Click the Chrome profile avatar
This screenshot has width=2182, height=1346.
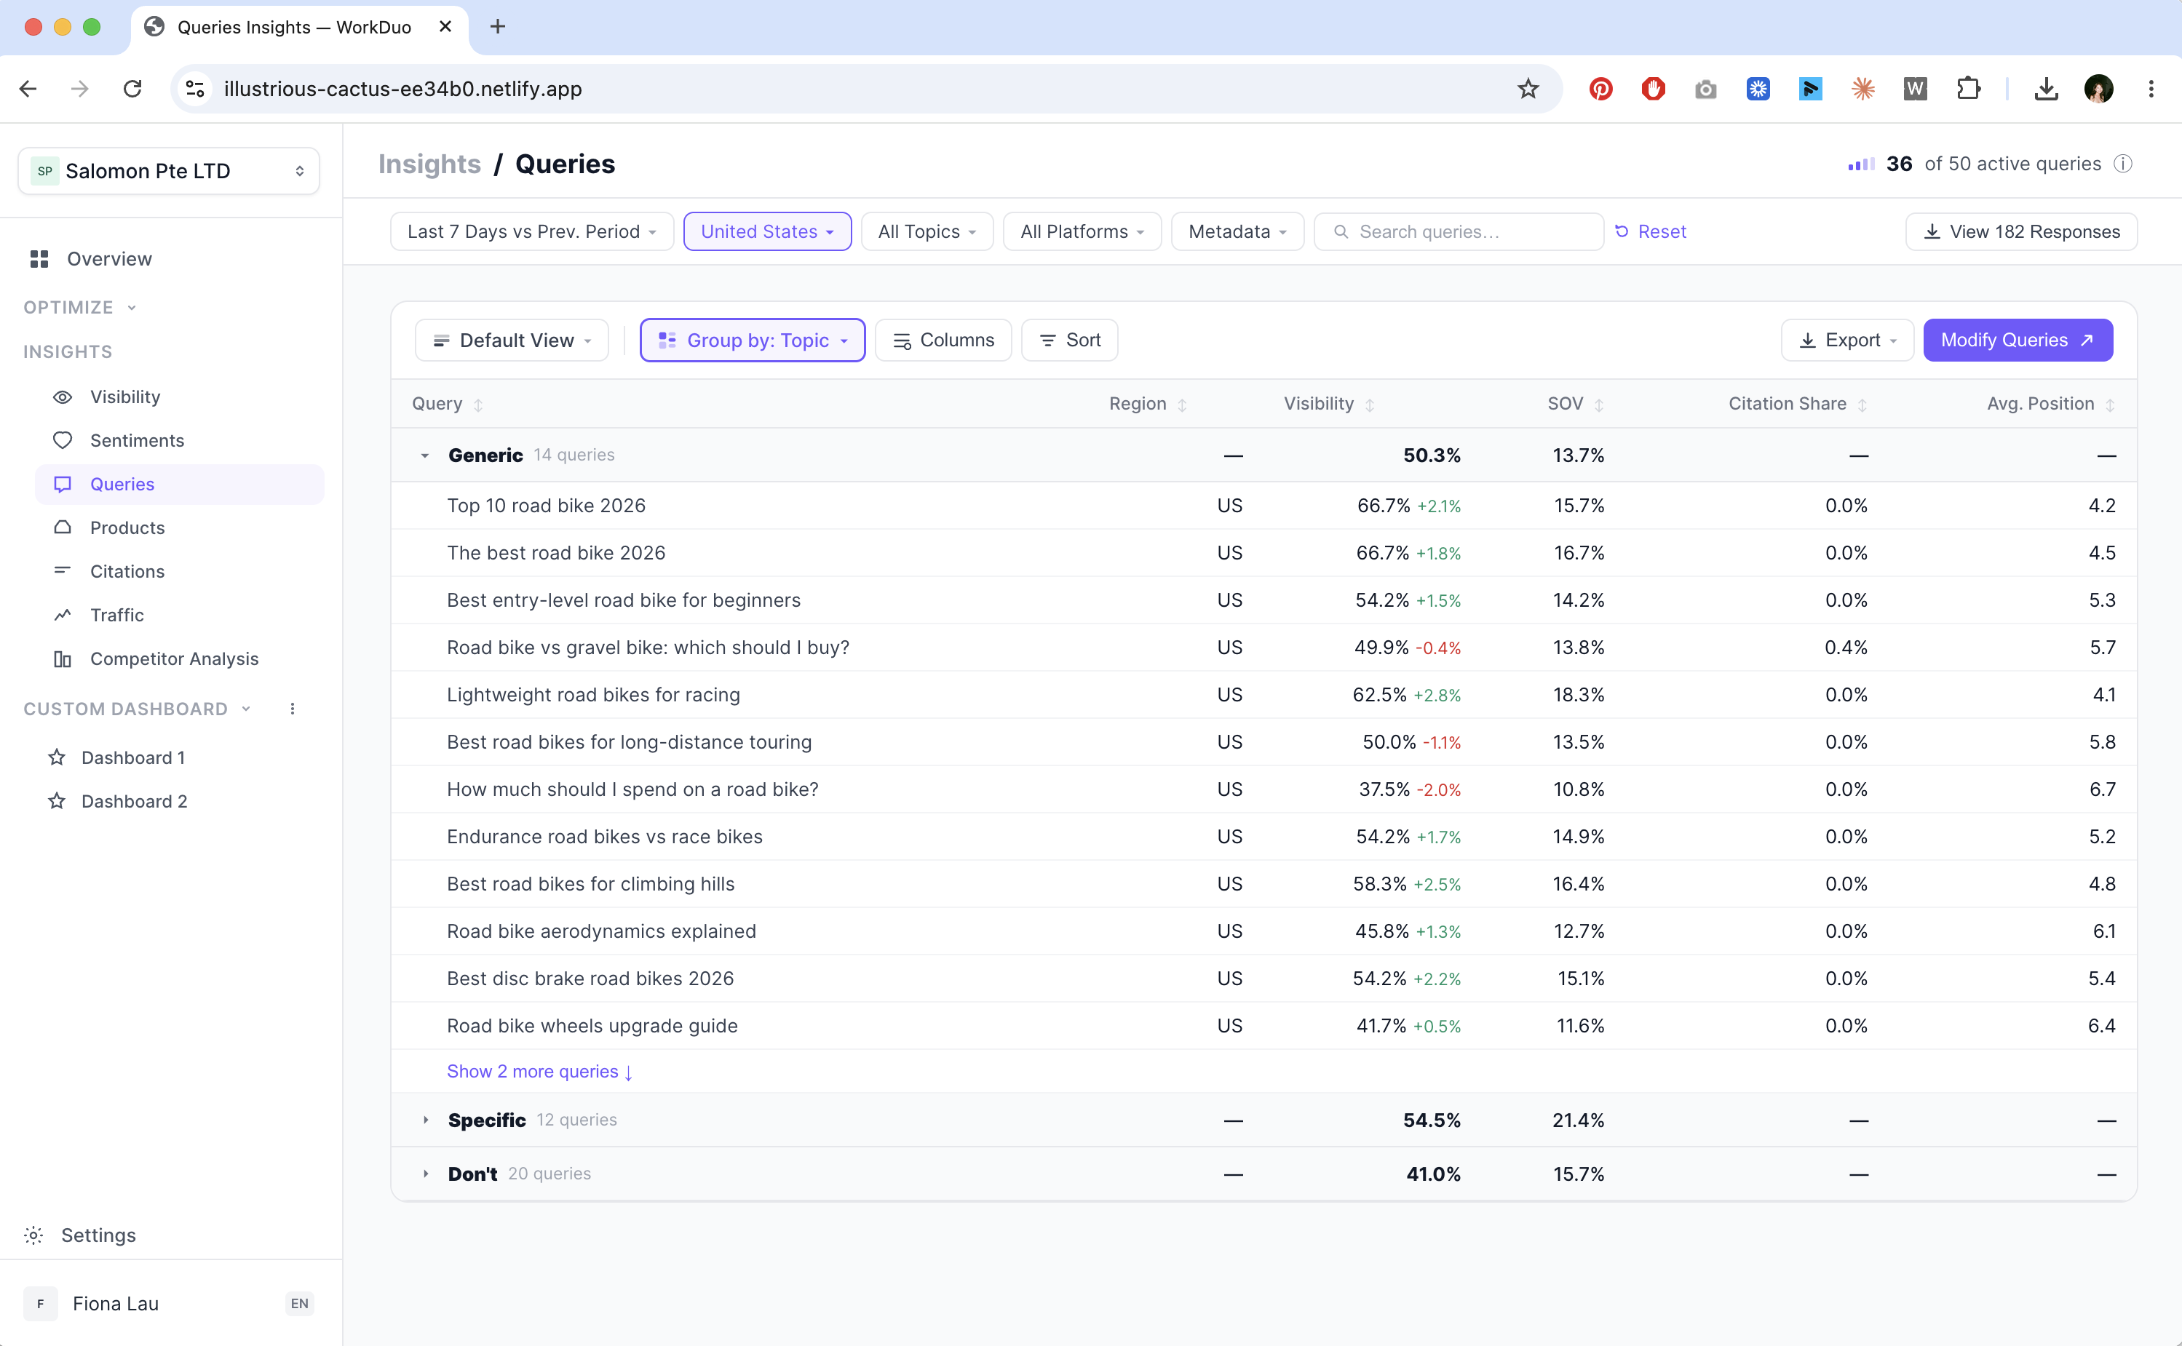coord(2098,89)
